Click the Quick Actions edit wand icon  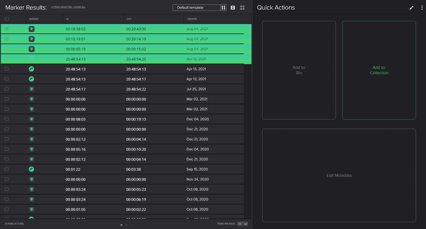[411, 8]
